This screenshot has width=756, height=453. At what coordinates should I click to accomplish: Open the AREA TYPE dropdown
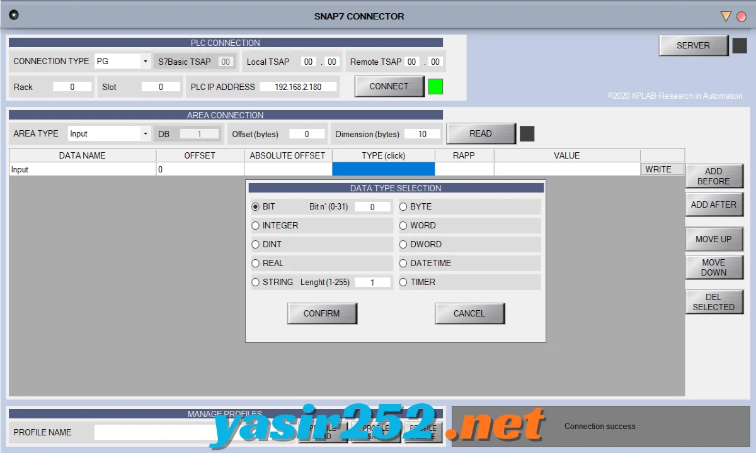point(109,133)
